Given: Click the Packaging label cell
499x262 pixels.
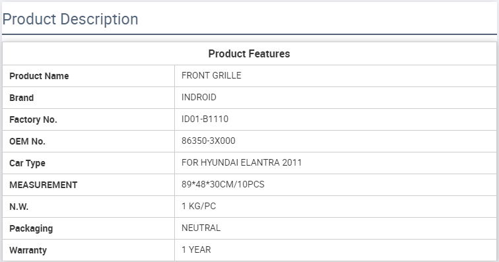Looking at the screenshot, I should [88, 228].
